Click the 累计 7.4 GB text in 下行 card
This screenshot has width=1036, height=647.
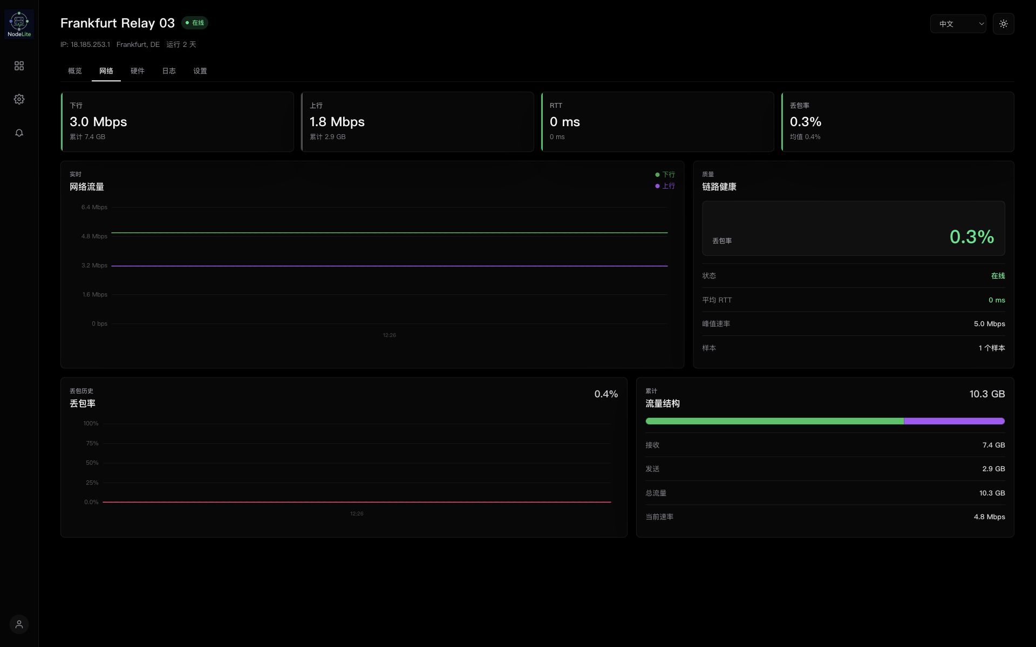pyautogui.click(x=87, y=137)
